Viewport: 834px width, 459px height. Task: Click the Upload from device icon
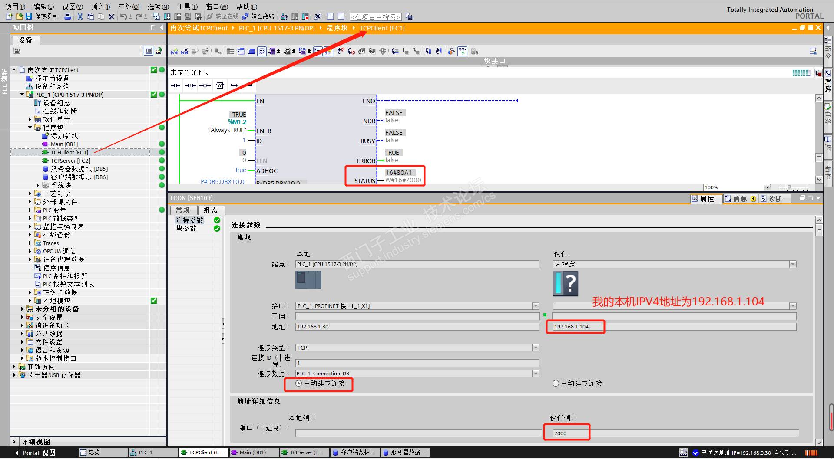(178, 16)
